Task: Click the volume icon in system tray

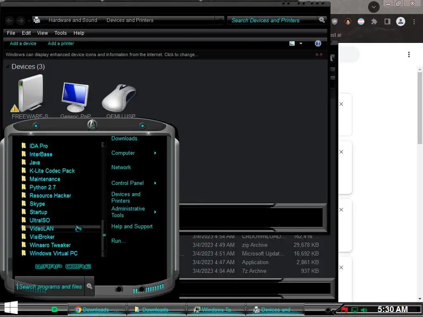Action: pyautogui.click(x=364, y=310)
